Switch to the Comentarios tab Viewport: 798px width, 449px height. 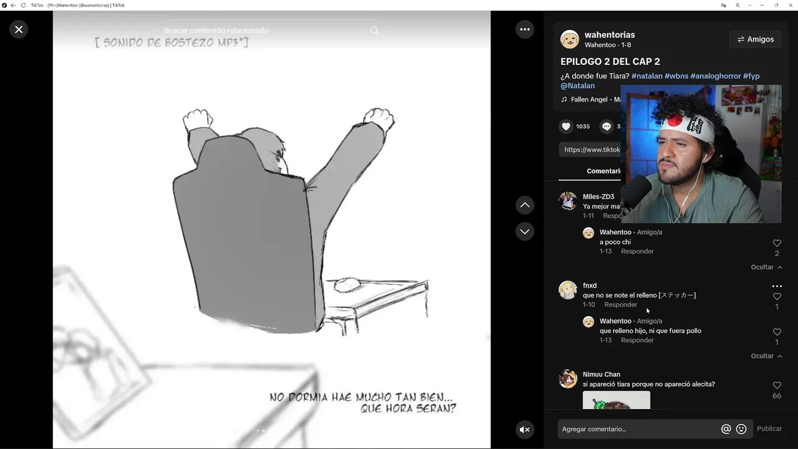pos(603,171)
